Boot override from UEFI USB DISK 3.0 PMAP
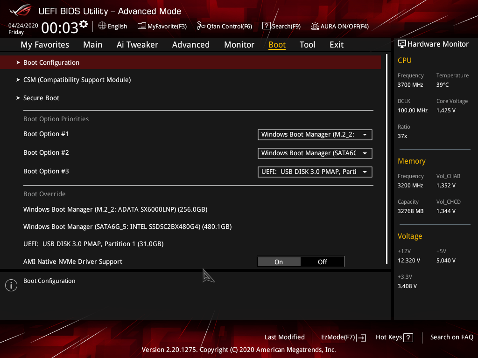Image resolution: width=478 pixels, height=358 pixels. tap(93, 244)
